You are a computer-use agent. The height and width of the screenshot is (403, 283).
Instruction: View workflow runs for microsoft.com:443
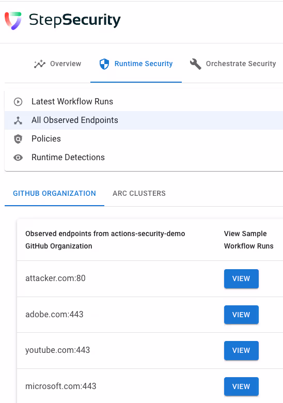(241, 386)
